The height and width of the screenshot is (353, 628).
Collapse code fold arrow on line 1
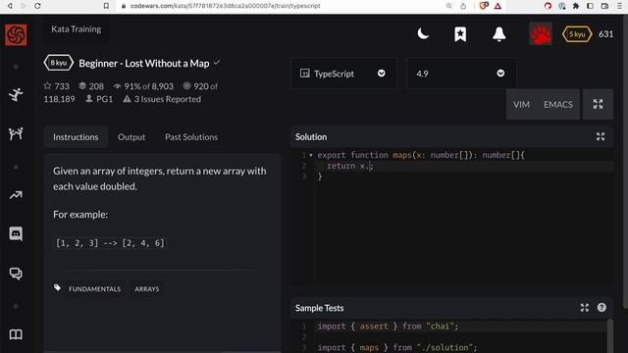tap(311, 155)
